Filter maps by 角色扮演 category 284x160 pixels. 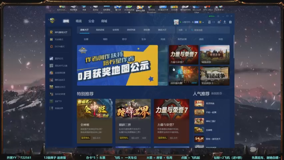tap(182, 39)
